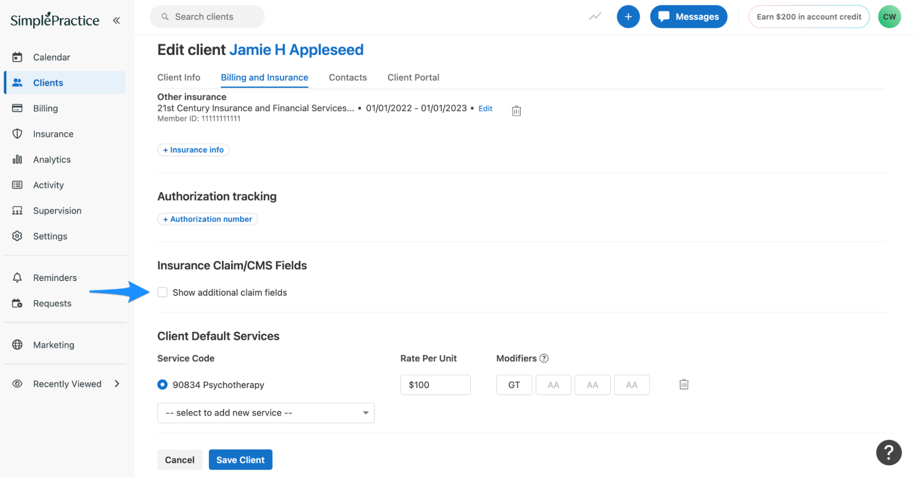
Task: Add an Authorization number
Action: coord(207,219)
